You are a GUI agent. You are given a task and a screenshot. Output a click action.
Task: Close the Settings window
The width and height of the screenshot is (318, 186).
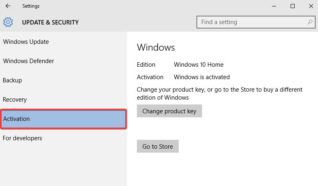click(311, 6)
